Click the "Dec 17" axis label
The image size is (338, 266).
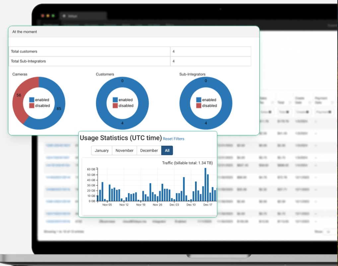pyautogui.click(x=208, y=205)
